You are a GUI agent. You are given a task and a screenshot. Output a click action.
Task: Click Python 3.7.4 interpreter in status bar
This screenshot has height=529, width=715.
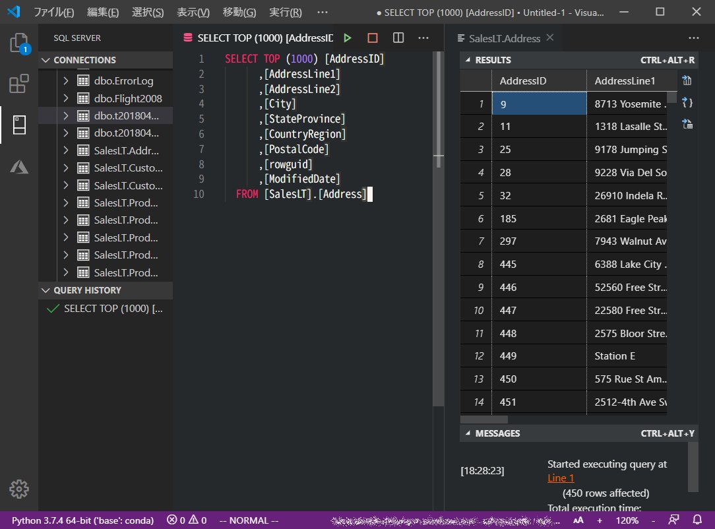(82, 520)
